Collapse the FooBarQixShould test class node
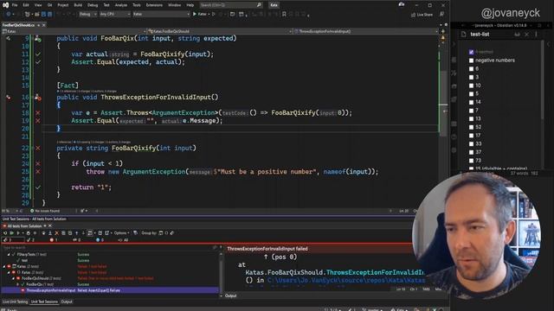554x311 pixels. (x=14, y=278)
